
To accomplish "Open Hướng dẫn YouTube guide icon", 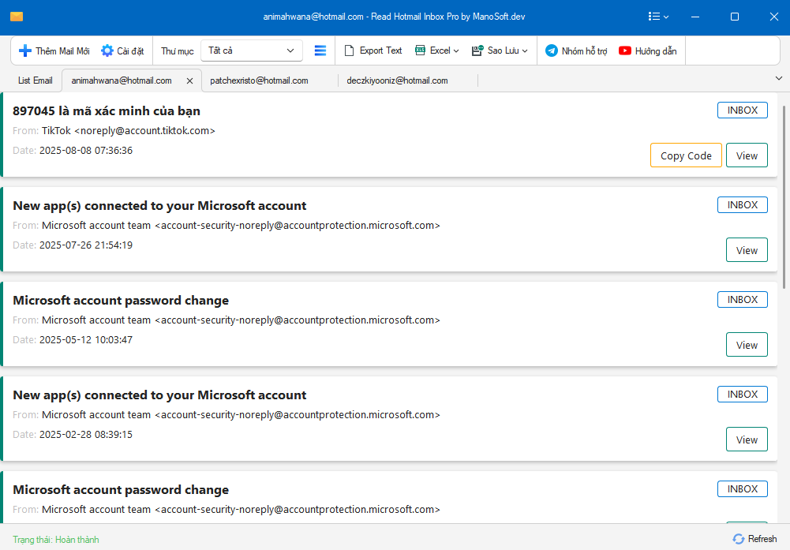I will [x=625, y=51].
